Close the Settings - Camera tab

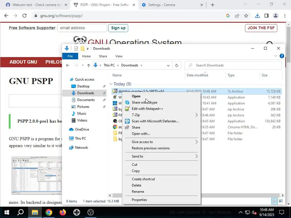(202, 5)
